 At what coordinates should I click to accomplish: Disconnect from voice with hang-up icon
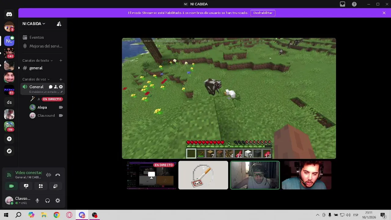click(58, 175)
